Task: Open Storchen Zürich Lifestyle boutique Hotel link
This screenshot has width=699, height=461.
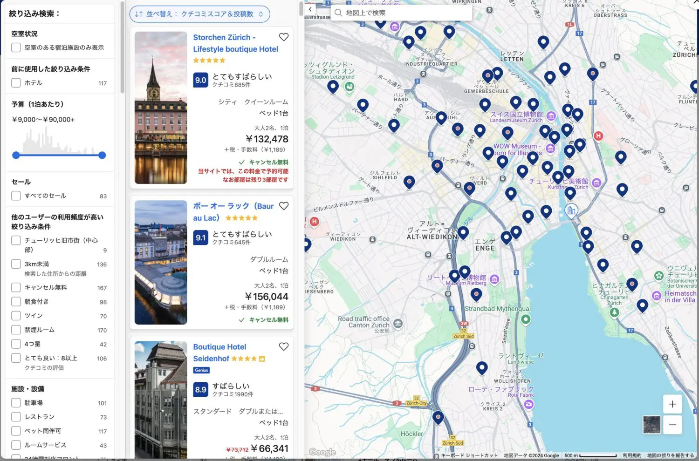Action: coord(235,43)
